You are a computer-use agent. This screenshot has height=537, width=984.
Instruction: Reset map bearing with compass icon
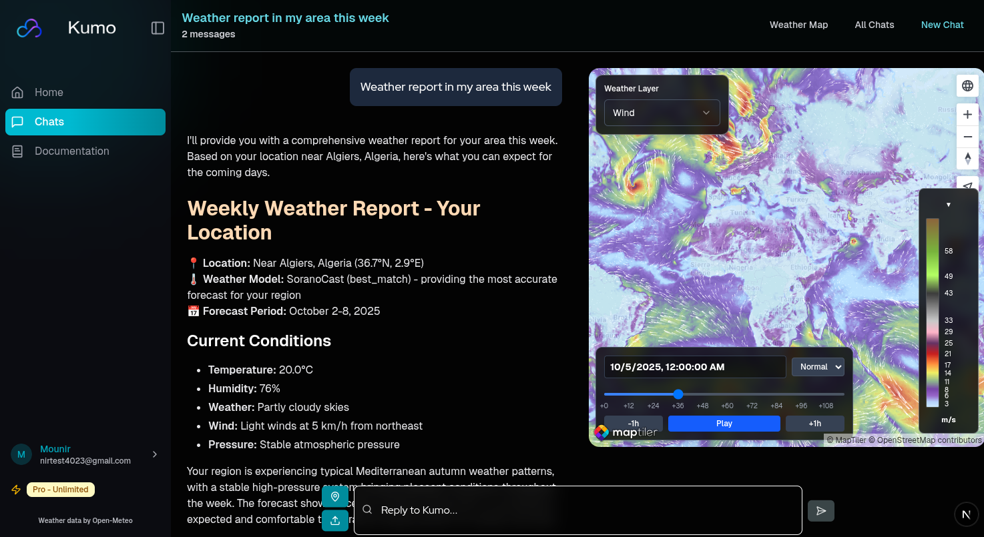click(967, 159)
